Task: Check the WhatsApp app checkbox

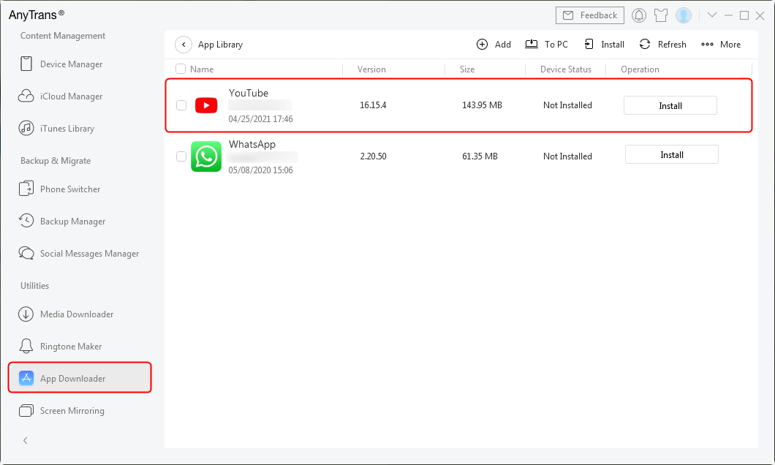Action: [x=181, y=156]
